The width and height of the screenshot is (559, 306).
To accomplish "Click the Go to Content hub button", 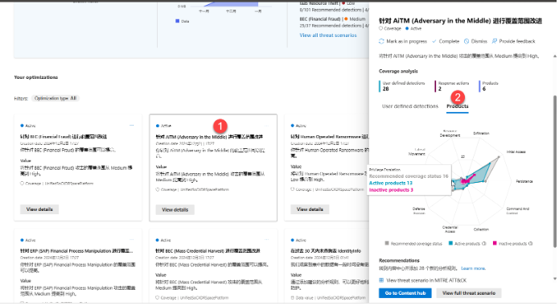I will [x=405, y=293].
